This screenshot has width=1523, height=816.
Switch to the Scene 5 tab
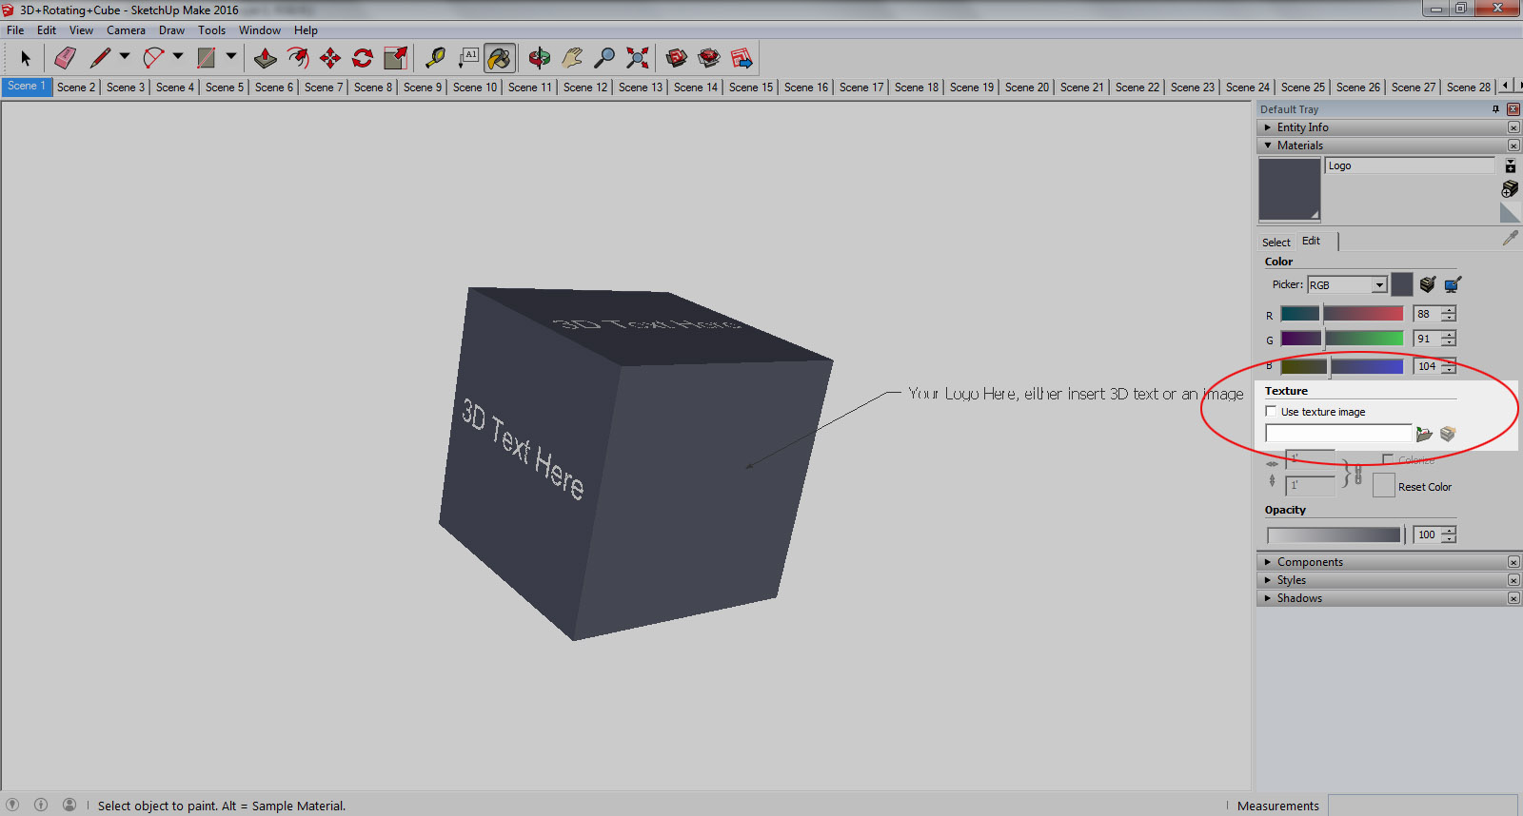[225, 87]
